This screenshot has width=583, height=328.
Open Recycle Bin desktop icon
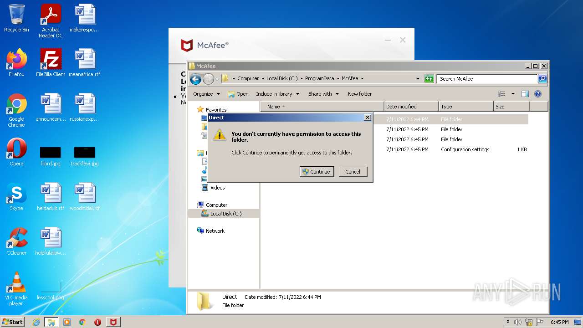[x=16, y=18]
